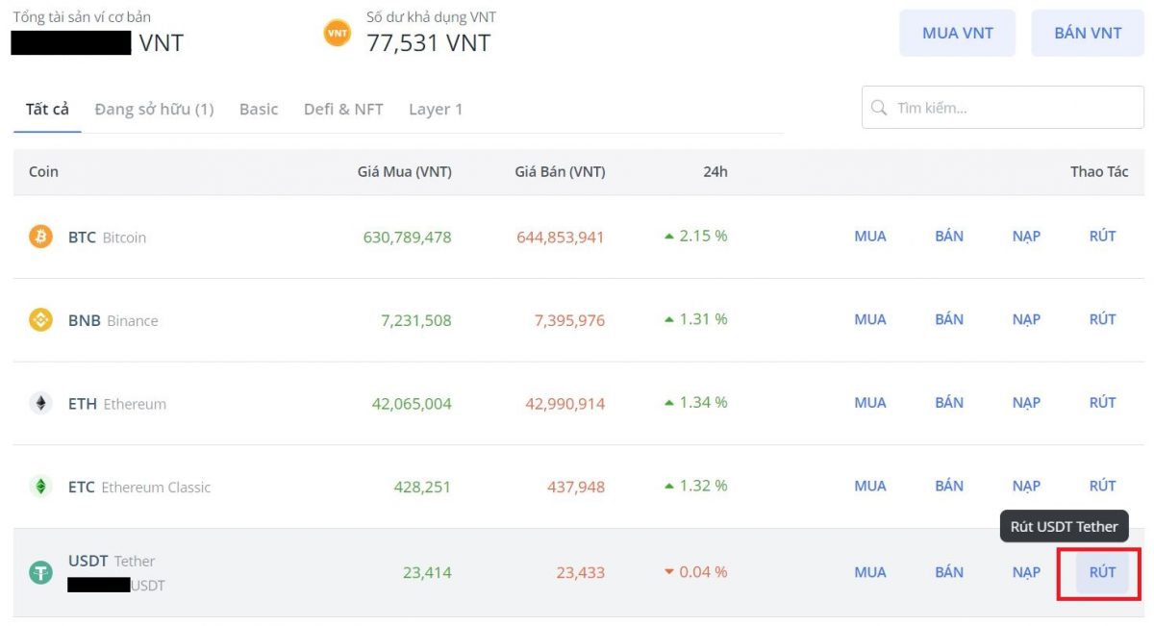Switch to the Layer 1 tab
Image resolution: width=1154 pixels, height=626 pixels.
click(436, 110)
